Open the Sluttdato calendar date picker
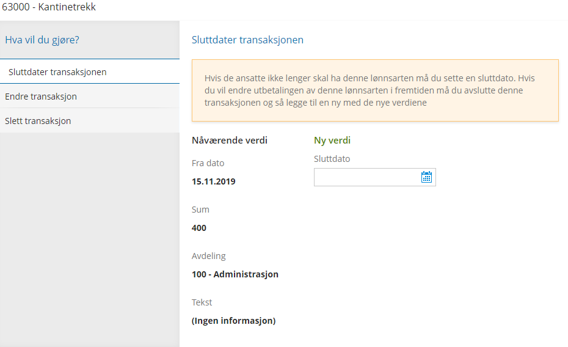This screenshot has width=568, height=347. (x=426, y=177)
